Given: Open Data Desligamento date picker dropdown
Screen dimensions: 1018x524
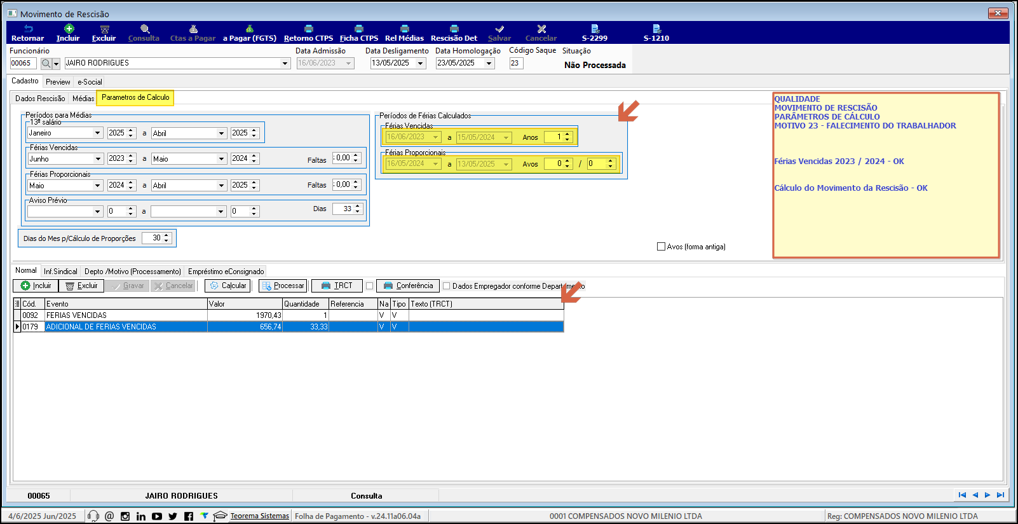Looking at the screenshot, I should pyautogui.click(x=420, y=64).
